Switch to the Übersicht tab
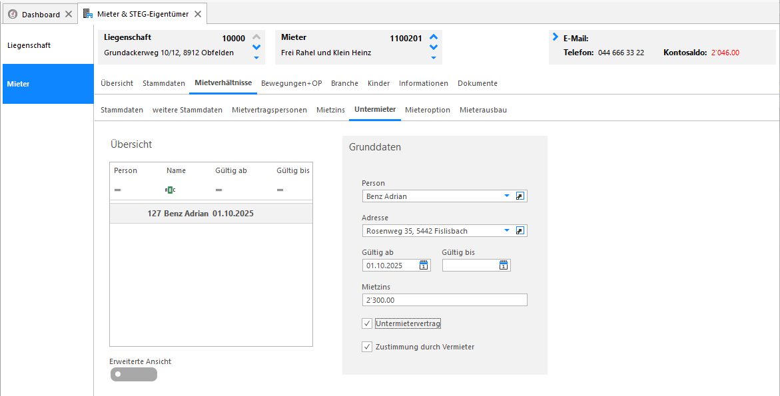 tap(117, 83)
